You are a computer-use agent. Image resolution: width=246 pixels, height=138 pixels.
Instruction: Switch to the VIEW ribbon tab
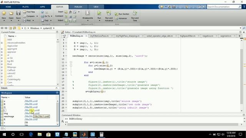click(x=96, y=7)
